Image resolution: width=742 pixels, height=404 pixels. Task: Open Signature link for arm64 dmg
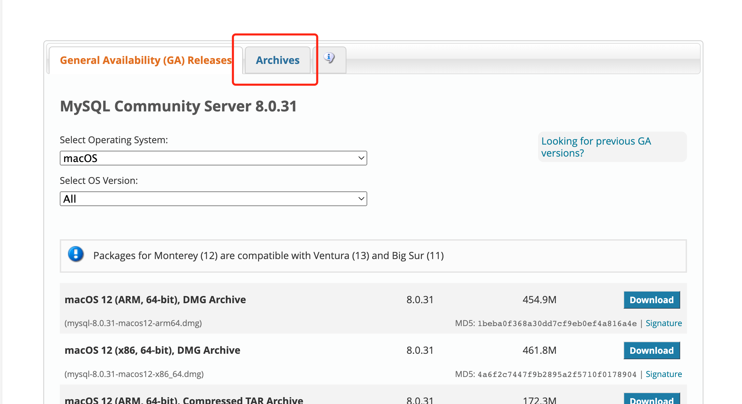point(664,323)
